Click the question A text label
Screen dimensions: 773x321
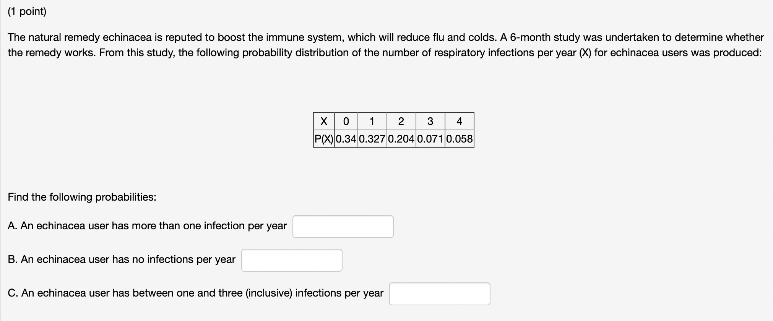147,226
